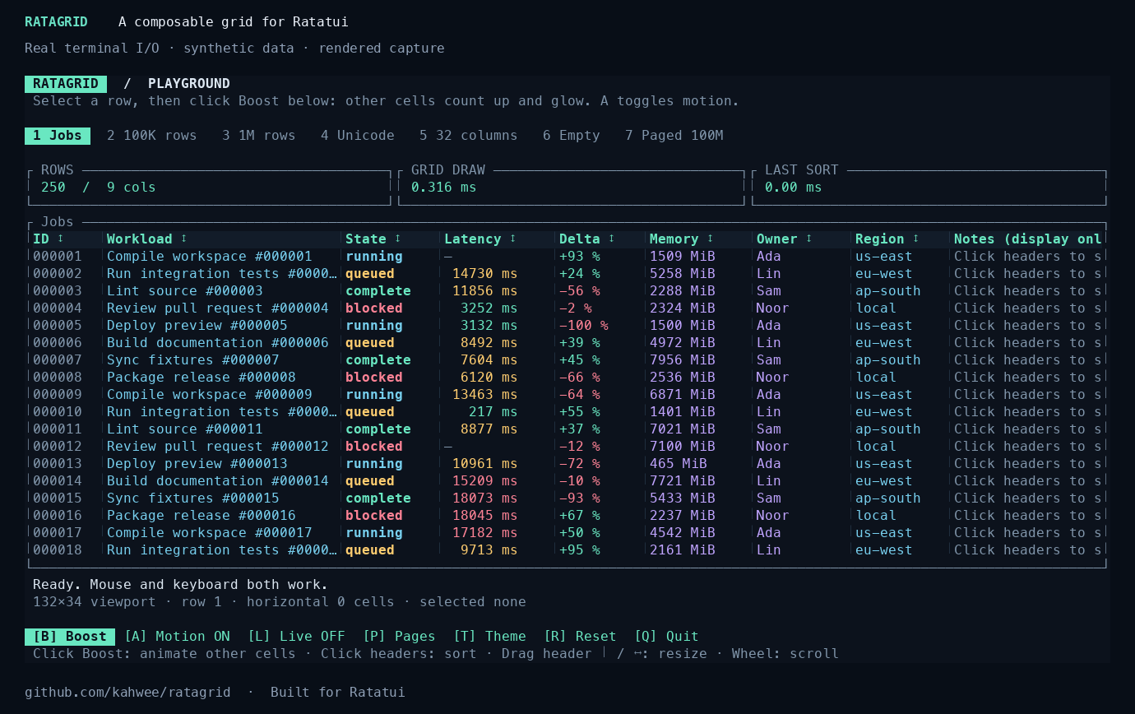Viewport: 1135px width, 714px height.
Task: Open the 3 1M rows tab
Action: point(259,136)
